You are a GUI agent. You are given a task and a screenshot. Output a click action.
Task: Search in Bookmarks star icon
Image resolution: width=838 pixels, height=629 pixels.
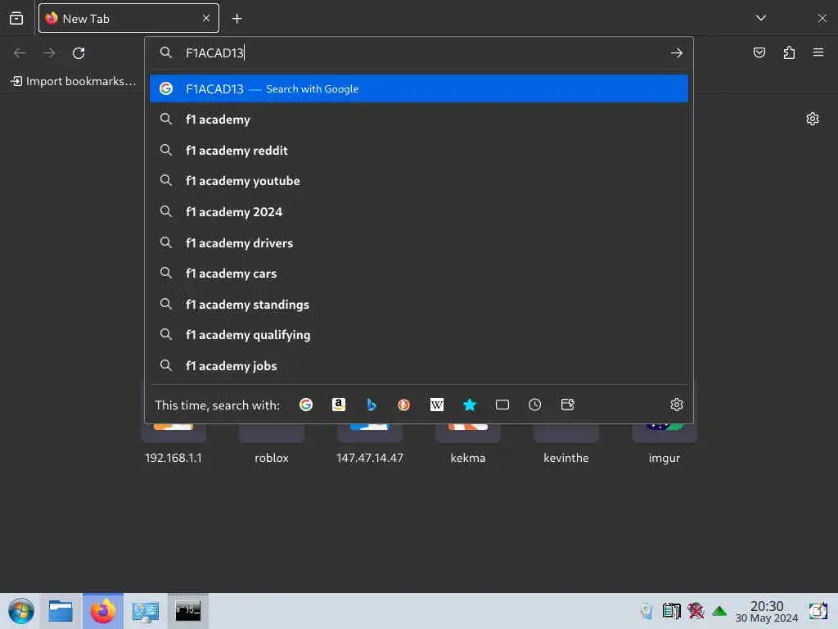click(x=470, y=405)
